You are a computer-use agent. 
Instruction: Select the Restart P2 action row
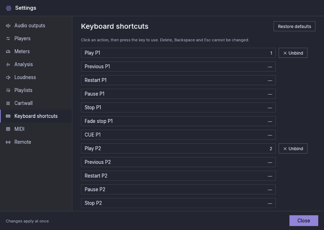[x=178, y=176]
